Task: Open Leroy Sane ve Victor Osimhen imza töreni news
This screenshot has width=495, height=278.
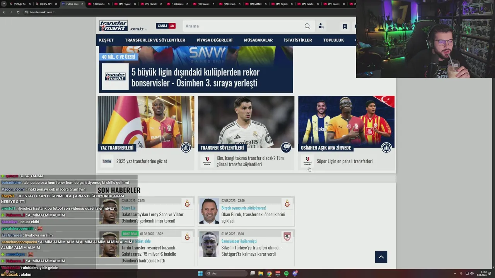Action: (152, 217)
